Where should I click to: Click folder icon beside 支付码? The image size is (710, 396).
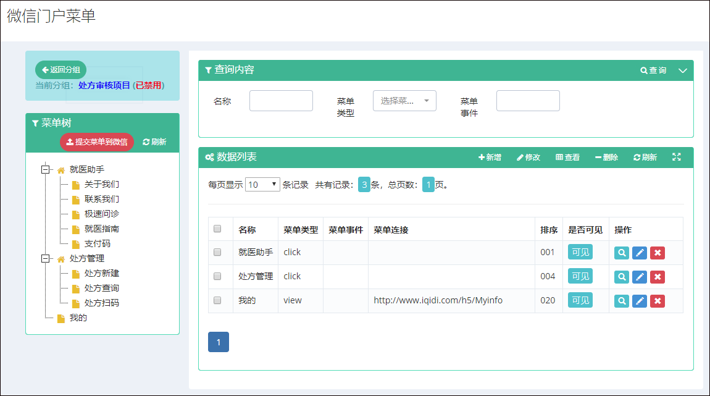[76, 244]
